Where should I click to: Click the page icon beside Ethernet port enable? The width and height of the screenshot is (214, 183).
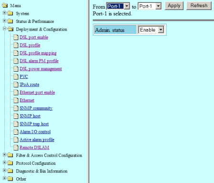tap(16, 92)
